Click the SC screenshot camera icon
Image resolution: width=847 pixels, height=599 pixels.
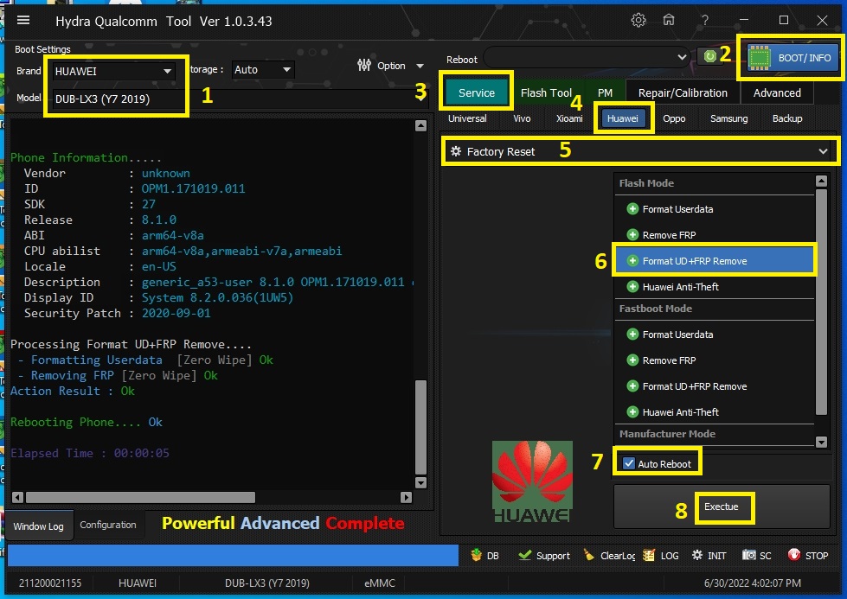[x=748, y=555]
